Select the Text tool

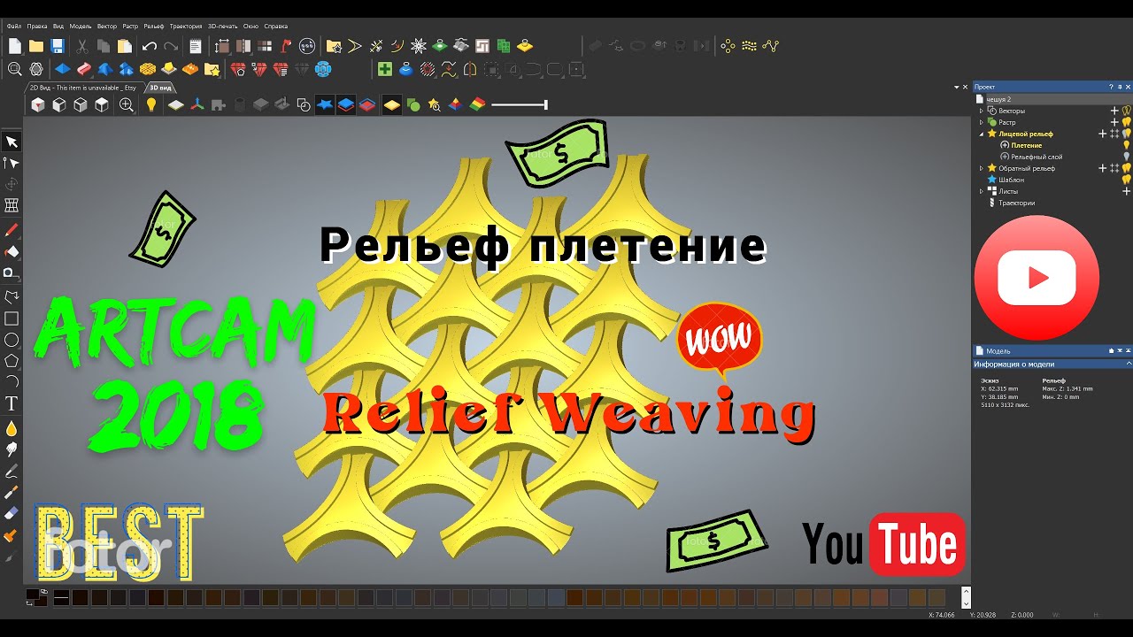pos(12,403)
